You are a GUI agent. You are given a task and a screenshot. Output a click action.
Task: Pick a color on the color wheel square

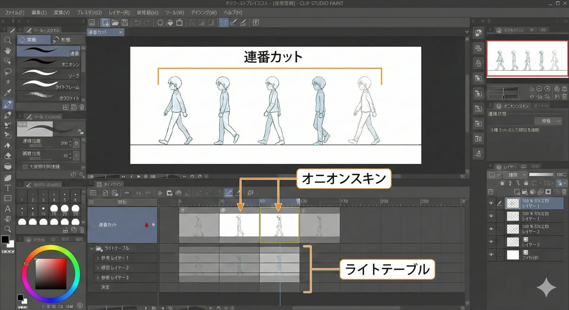[51, 274]
